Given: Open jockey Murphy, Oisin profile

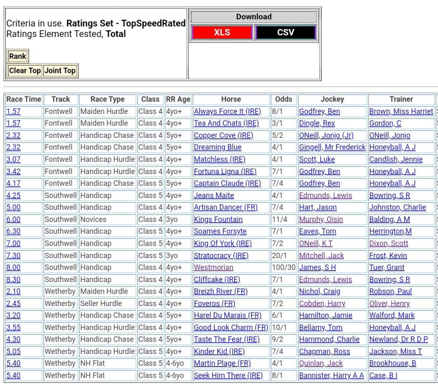Looking at the screenshot, I should point(321,219).
